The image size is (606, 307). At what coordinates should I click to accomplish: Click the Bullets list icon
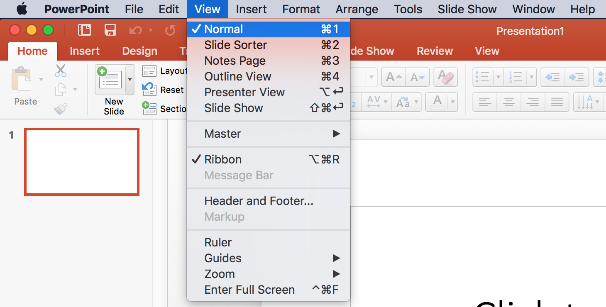pyautogui.click(x=483, y=77)
